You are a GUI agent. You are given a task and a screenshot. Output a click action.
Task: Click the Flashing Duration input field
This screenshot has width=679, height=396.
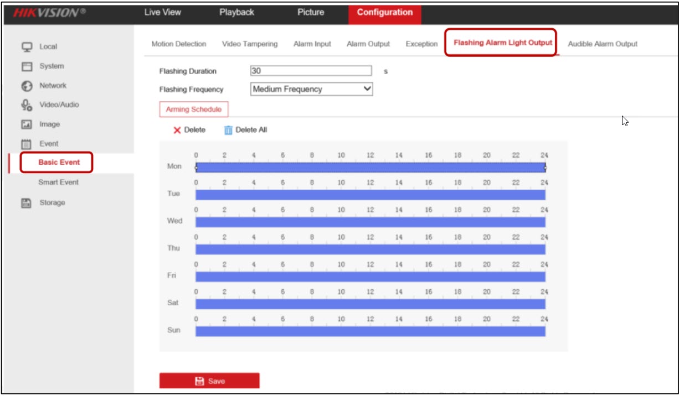(x=311, y=71)
